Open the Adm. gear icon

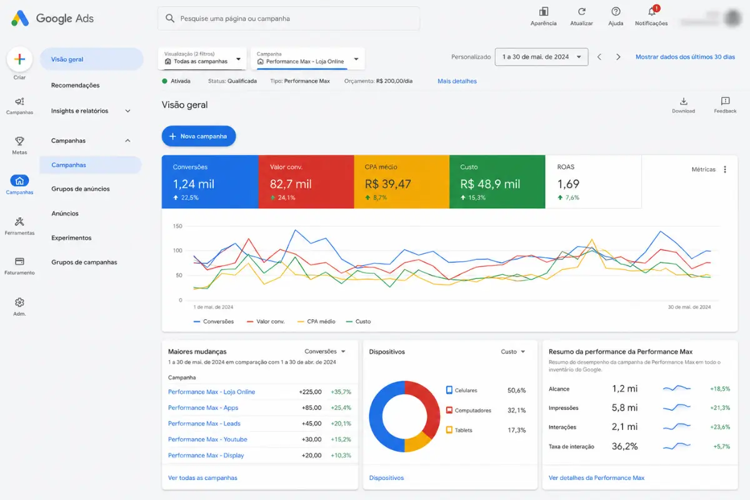point(19,302)
